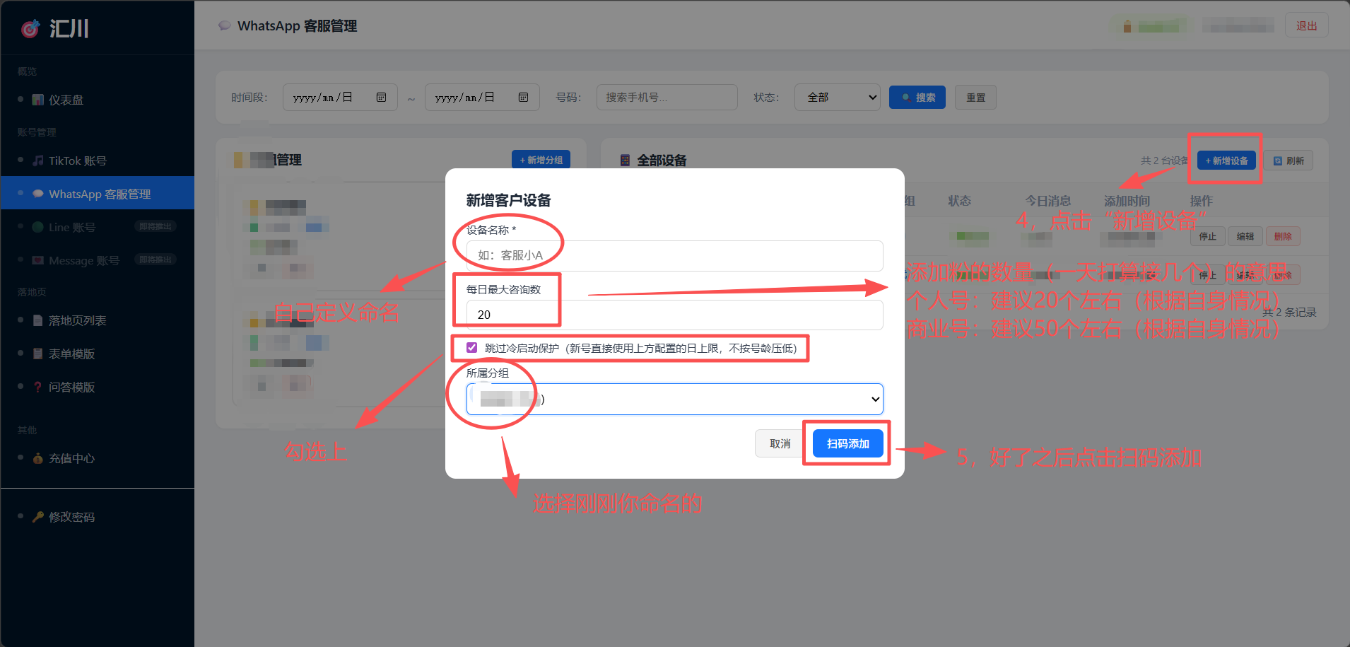The image size is (1350, 647).
Task: Click the 添加时间 column header
Action: [1127, 201]
